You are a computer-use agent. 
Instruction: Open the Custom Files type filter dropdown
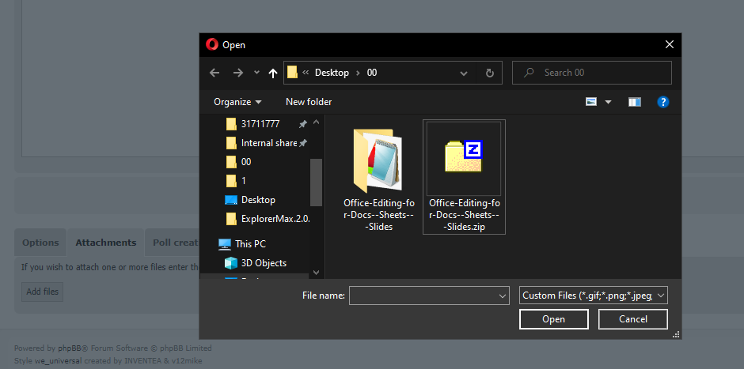tap(594, 295)
